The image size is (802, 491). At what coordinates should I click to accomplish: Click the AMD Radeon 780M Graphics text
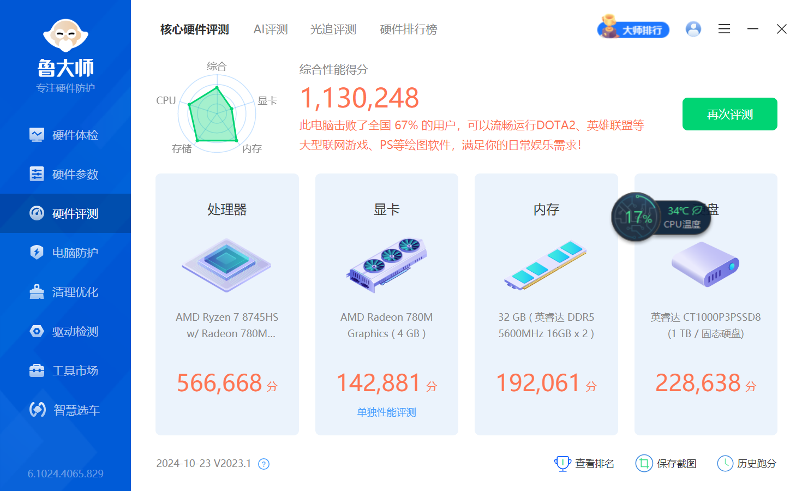pos(387,325)
